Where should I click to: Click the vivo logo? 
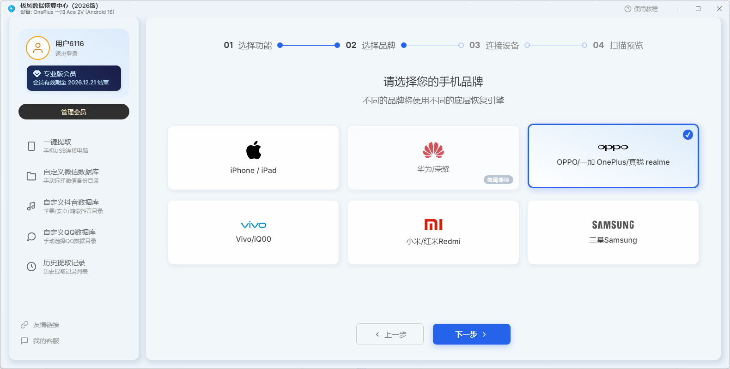(254, 225)
